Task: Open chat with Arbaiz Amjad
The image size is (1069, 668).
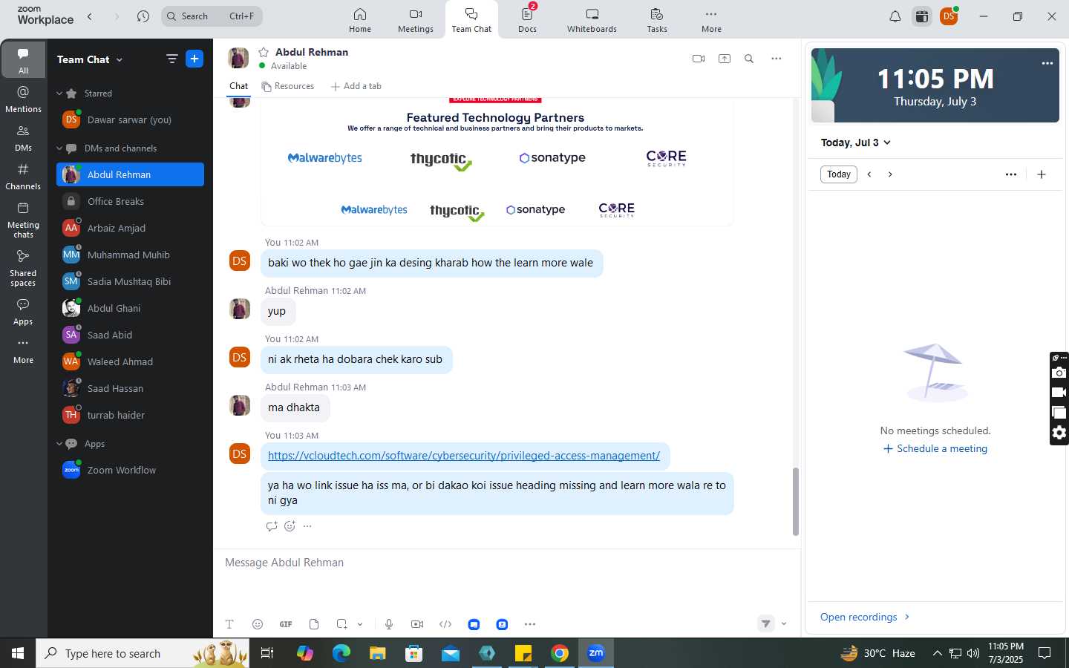Action: coord(130,228)
